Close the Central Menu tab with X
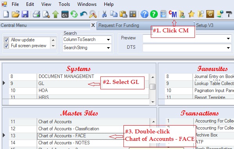The image size is (234, 149). (x=93, y=25)
